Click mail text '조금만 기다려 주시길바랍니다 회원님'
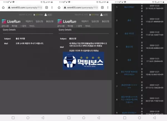 [x=84, y=51]
